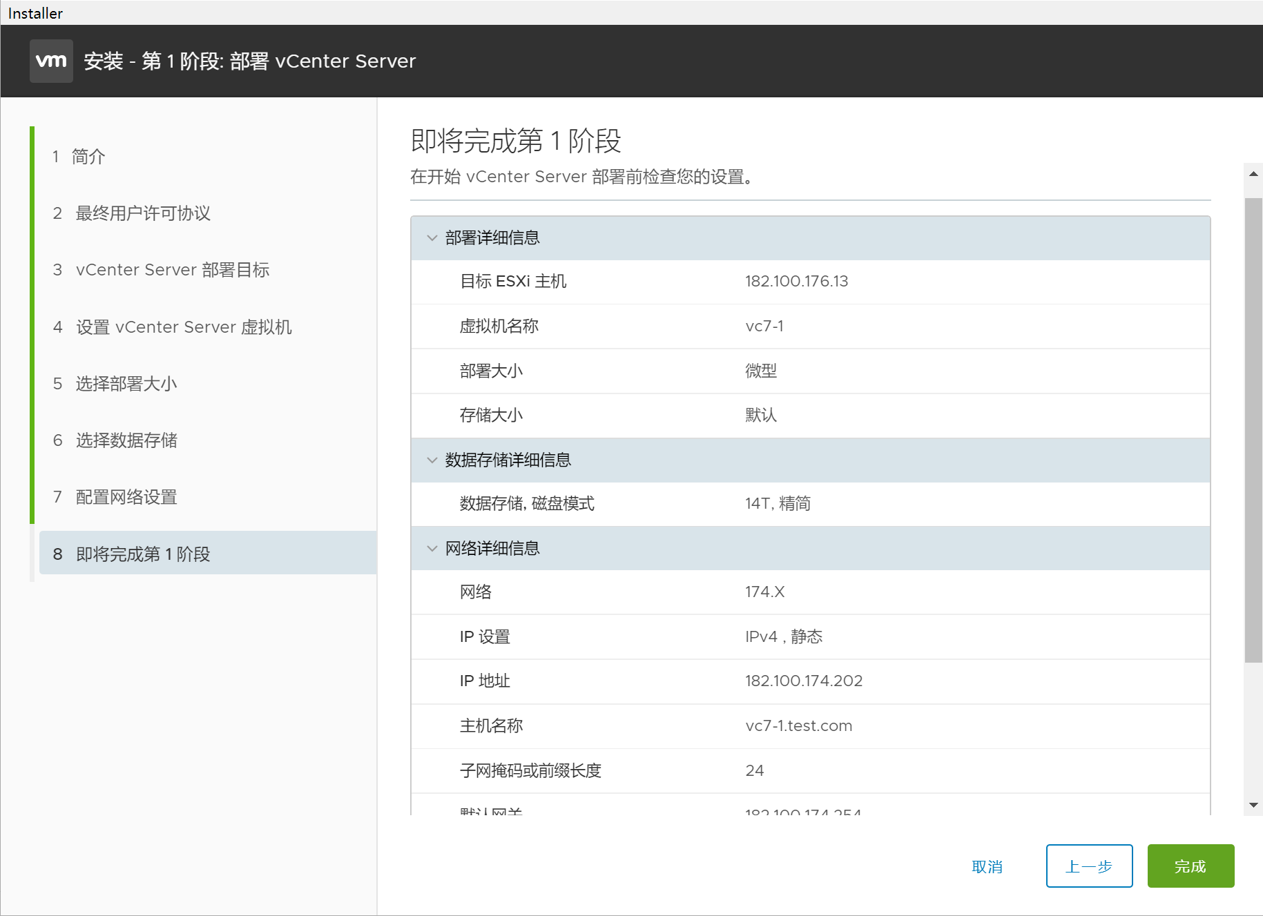Open step 4 设置 vCenter Server 虚拟机

click(183, 327)
